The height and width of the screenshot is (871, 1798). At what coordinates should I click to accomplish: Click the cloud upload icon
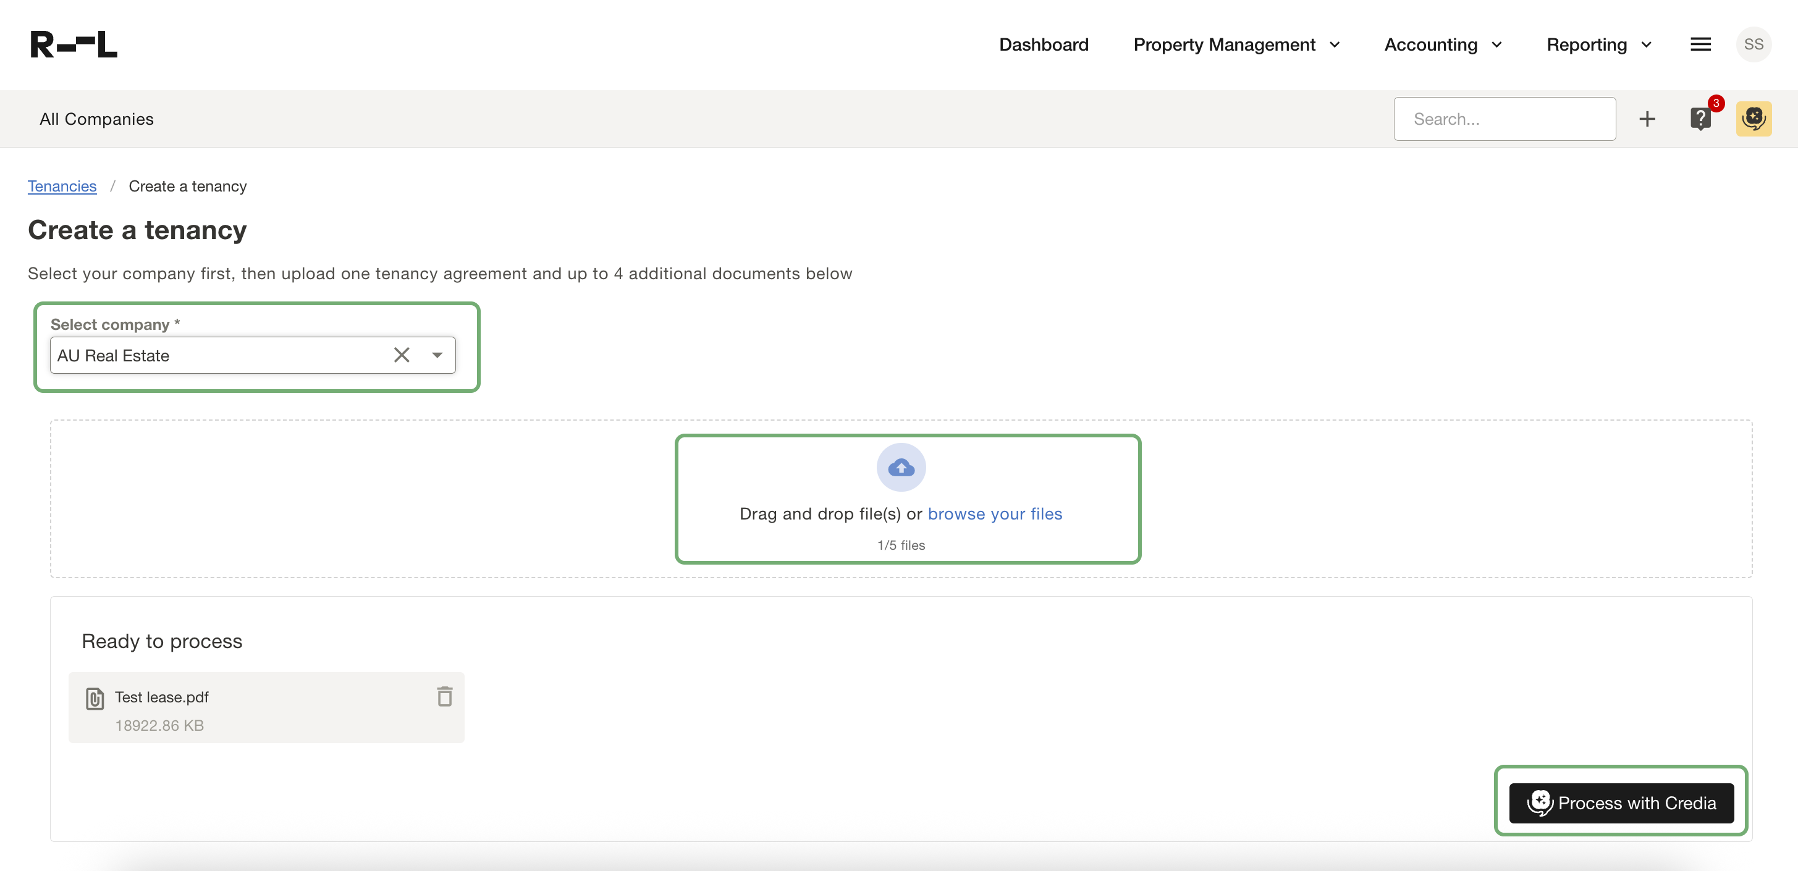tap(901, 467)
